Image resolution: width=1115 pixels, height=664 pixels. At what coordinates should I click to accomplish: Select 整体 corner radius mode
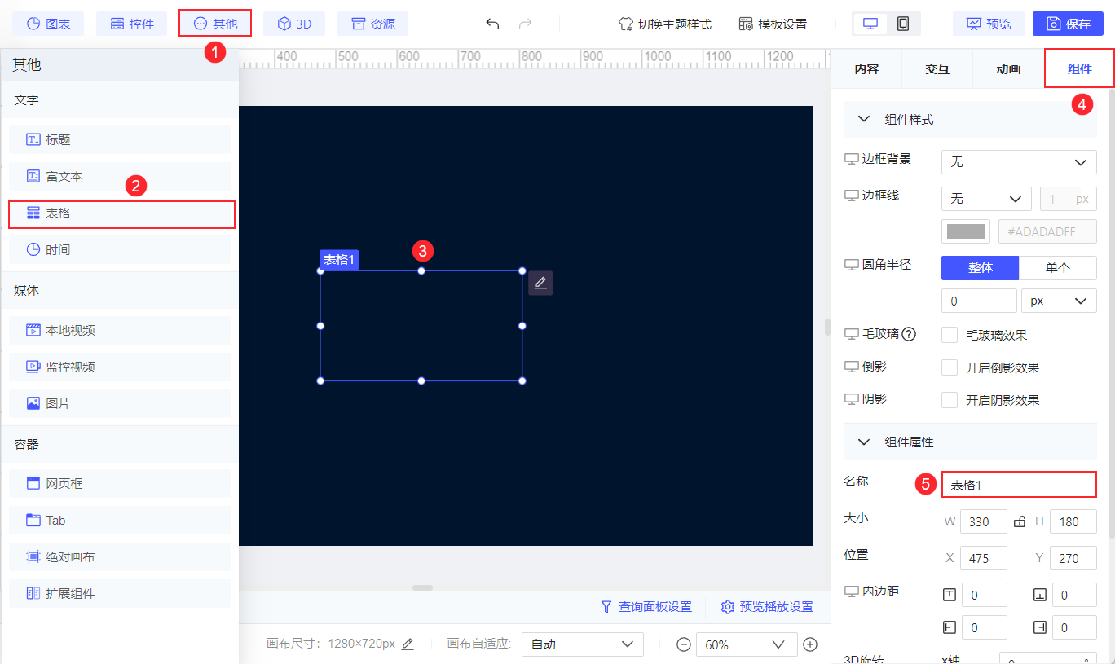(981, 267)
